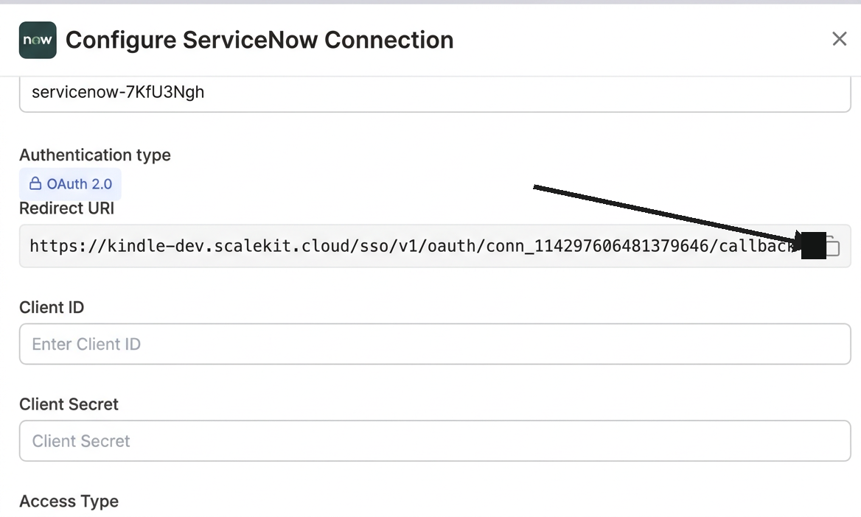
Task: Click the Authentication type label
Action: pyautogui.click(x=94, y=155)
